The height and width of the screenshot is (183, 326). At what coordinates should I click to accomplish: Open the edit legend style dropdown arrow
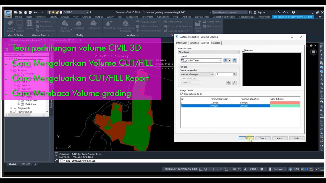(x=229, y=60)
